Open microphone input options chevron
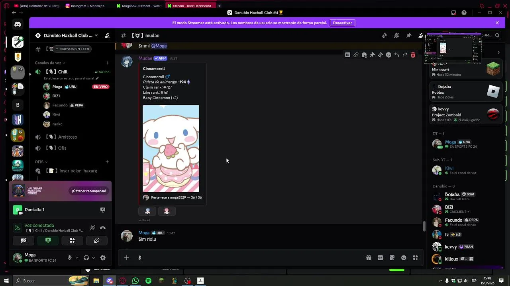The height and width of the screenshot is (286, 510). 77,258
